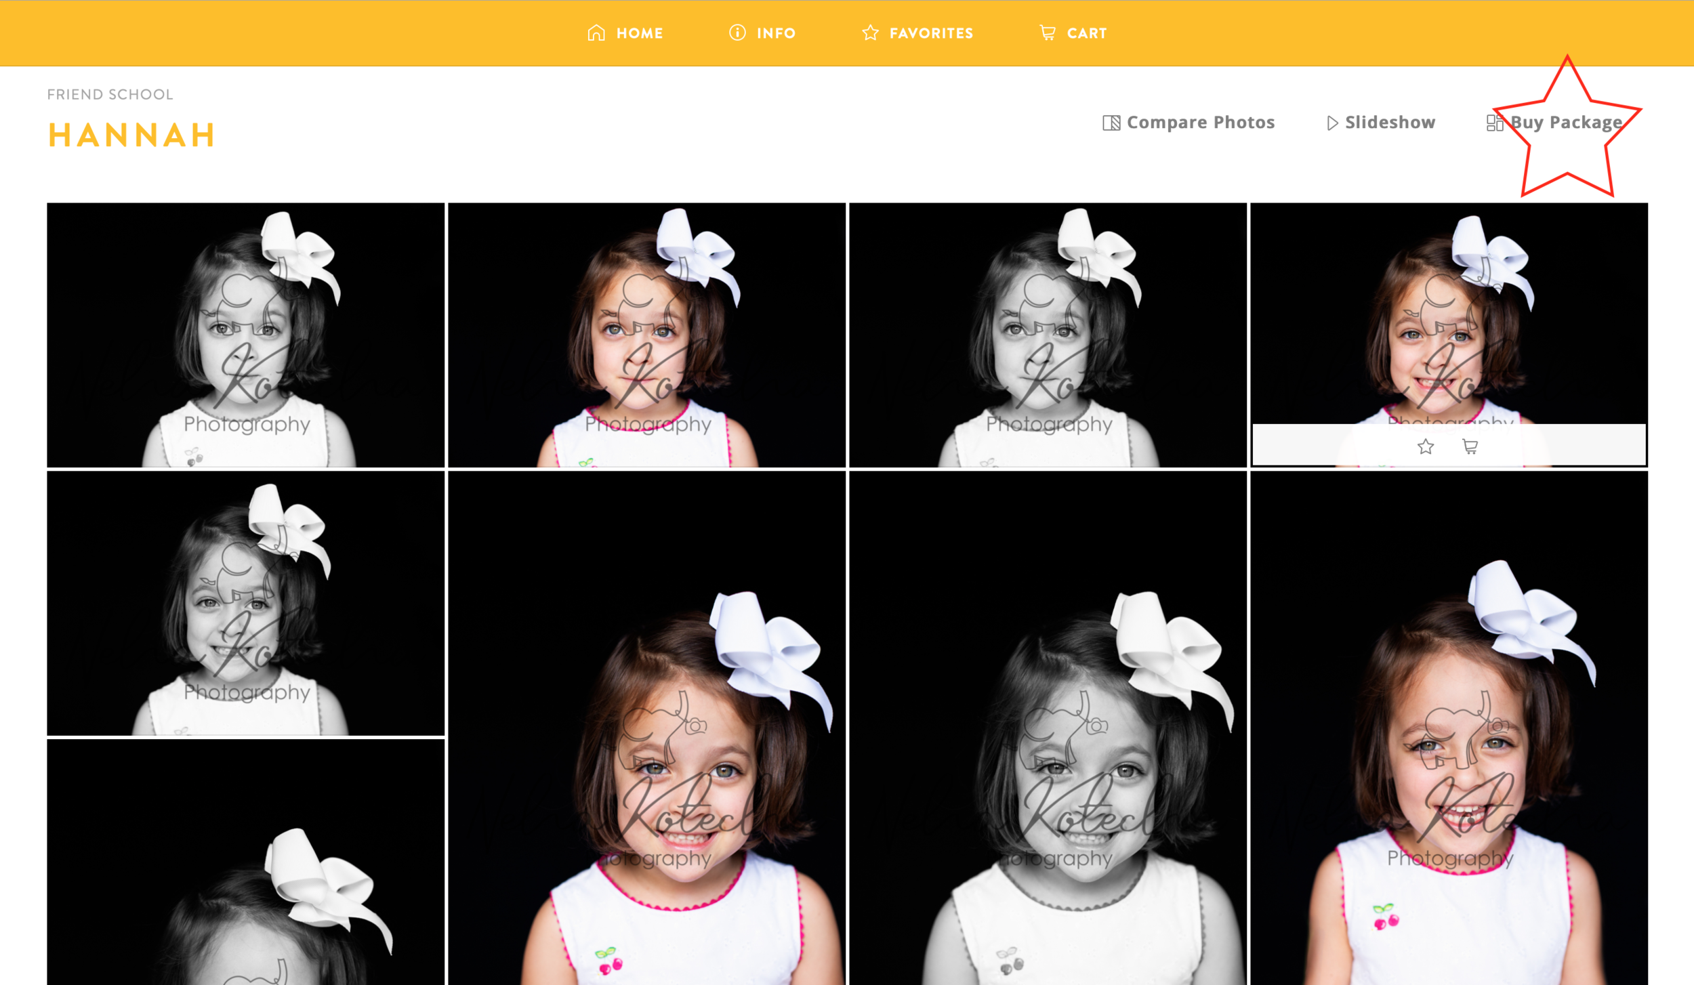Start the Slideshow
1694x985 pixels.
pyautogui.click(x=1390, y=123)
